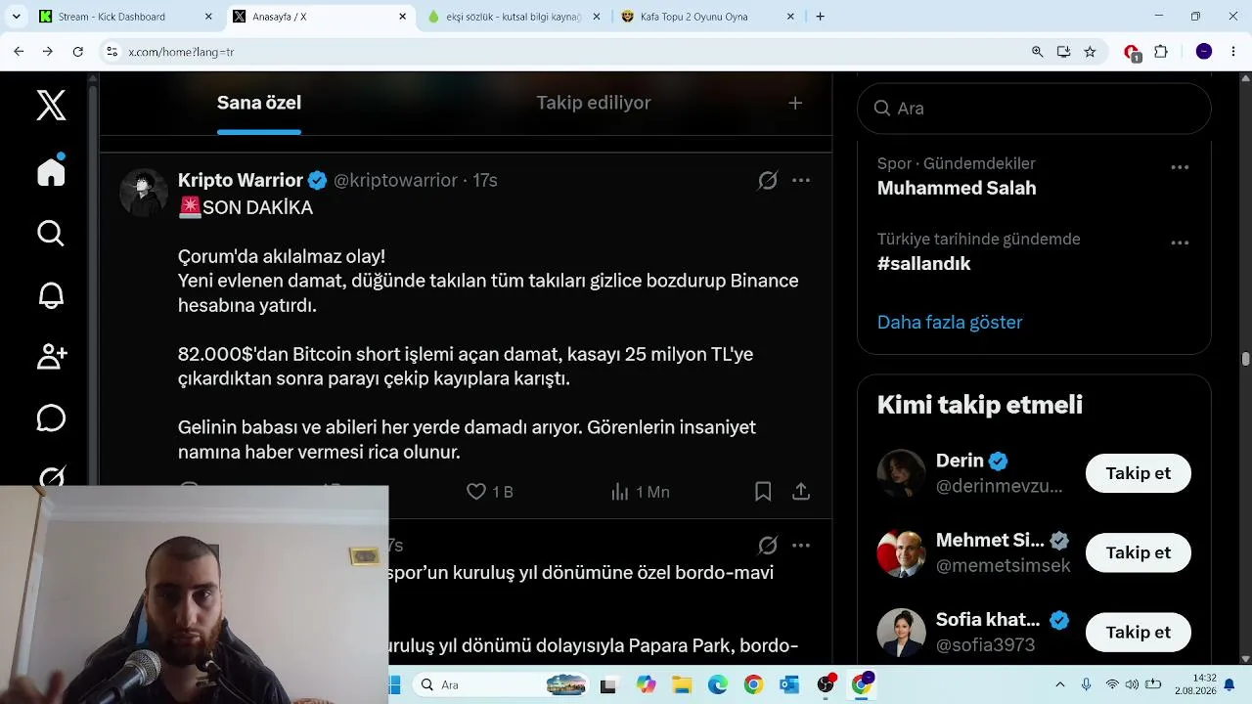Close the Kafa Topu 2 tab

click(791, 17)
